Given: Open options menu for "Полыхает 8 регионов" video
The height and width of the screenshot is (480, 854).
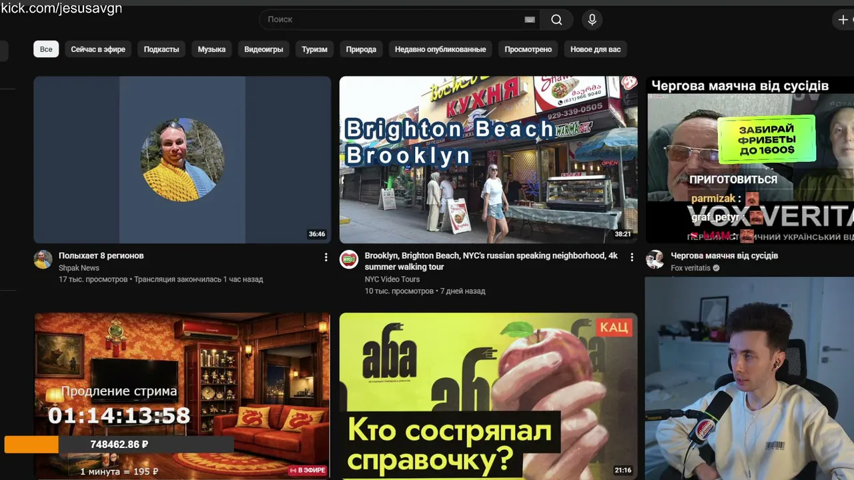Looking at the screenshot, I should click(326, 257).
